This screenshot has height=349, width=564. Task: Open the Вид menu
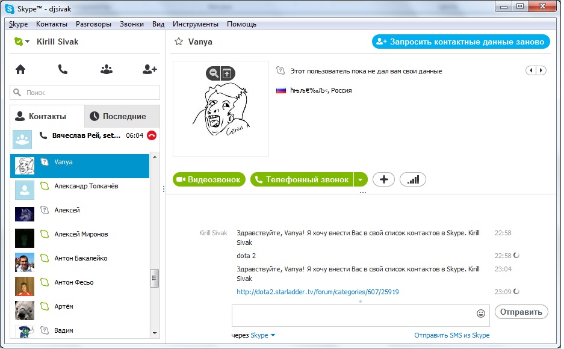158,24
